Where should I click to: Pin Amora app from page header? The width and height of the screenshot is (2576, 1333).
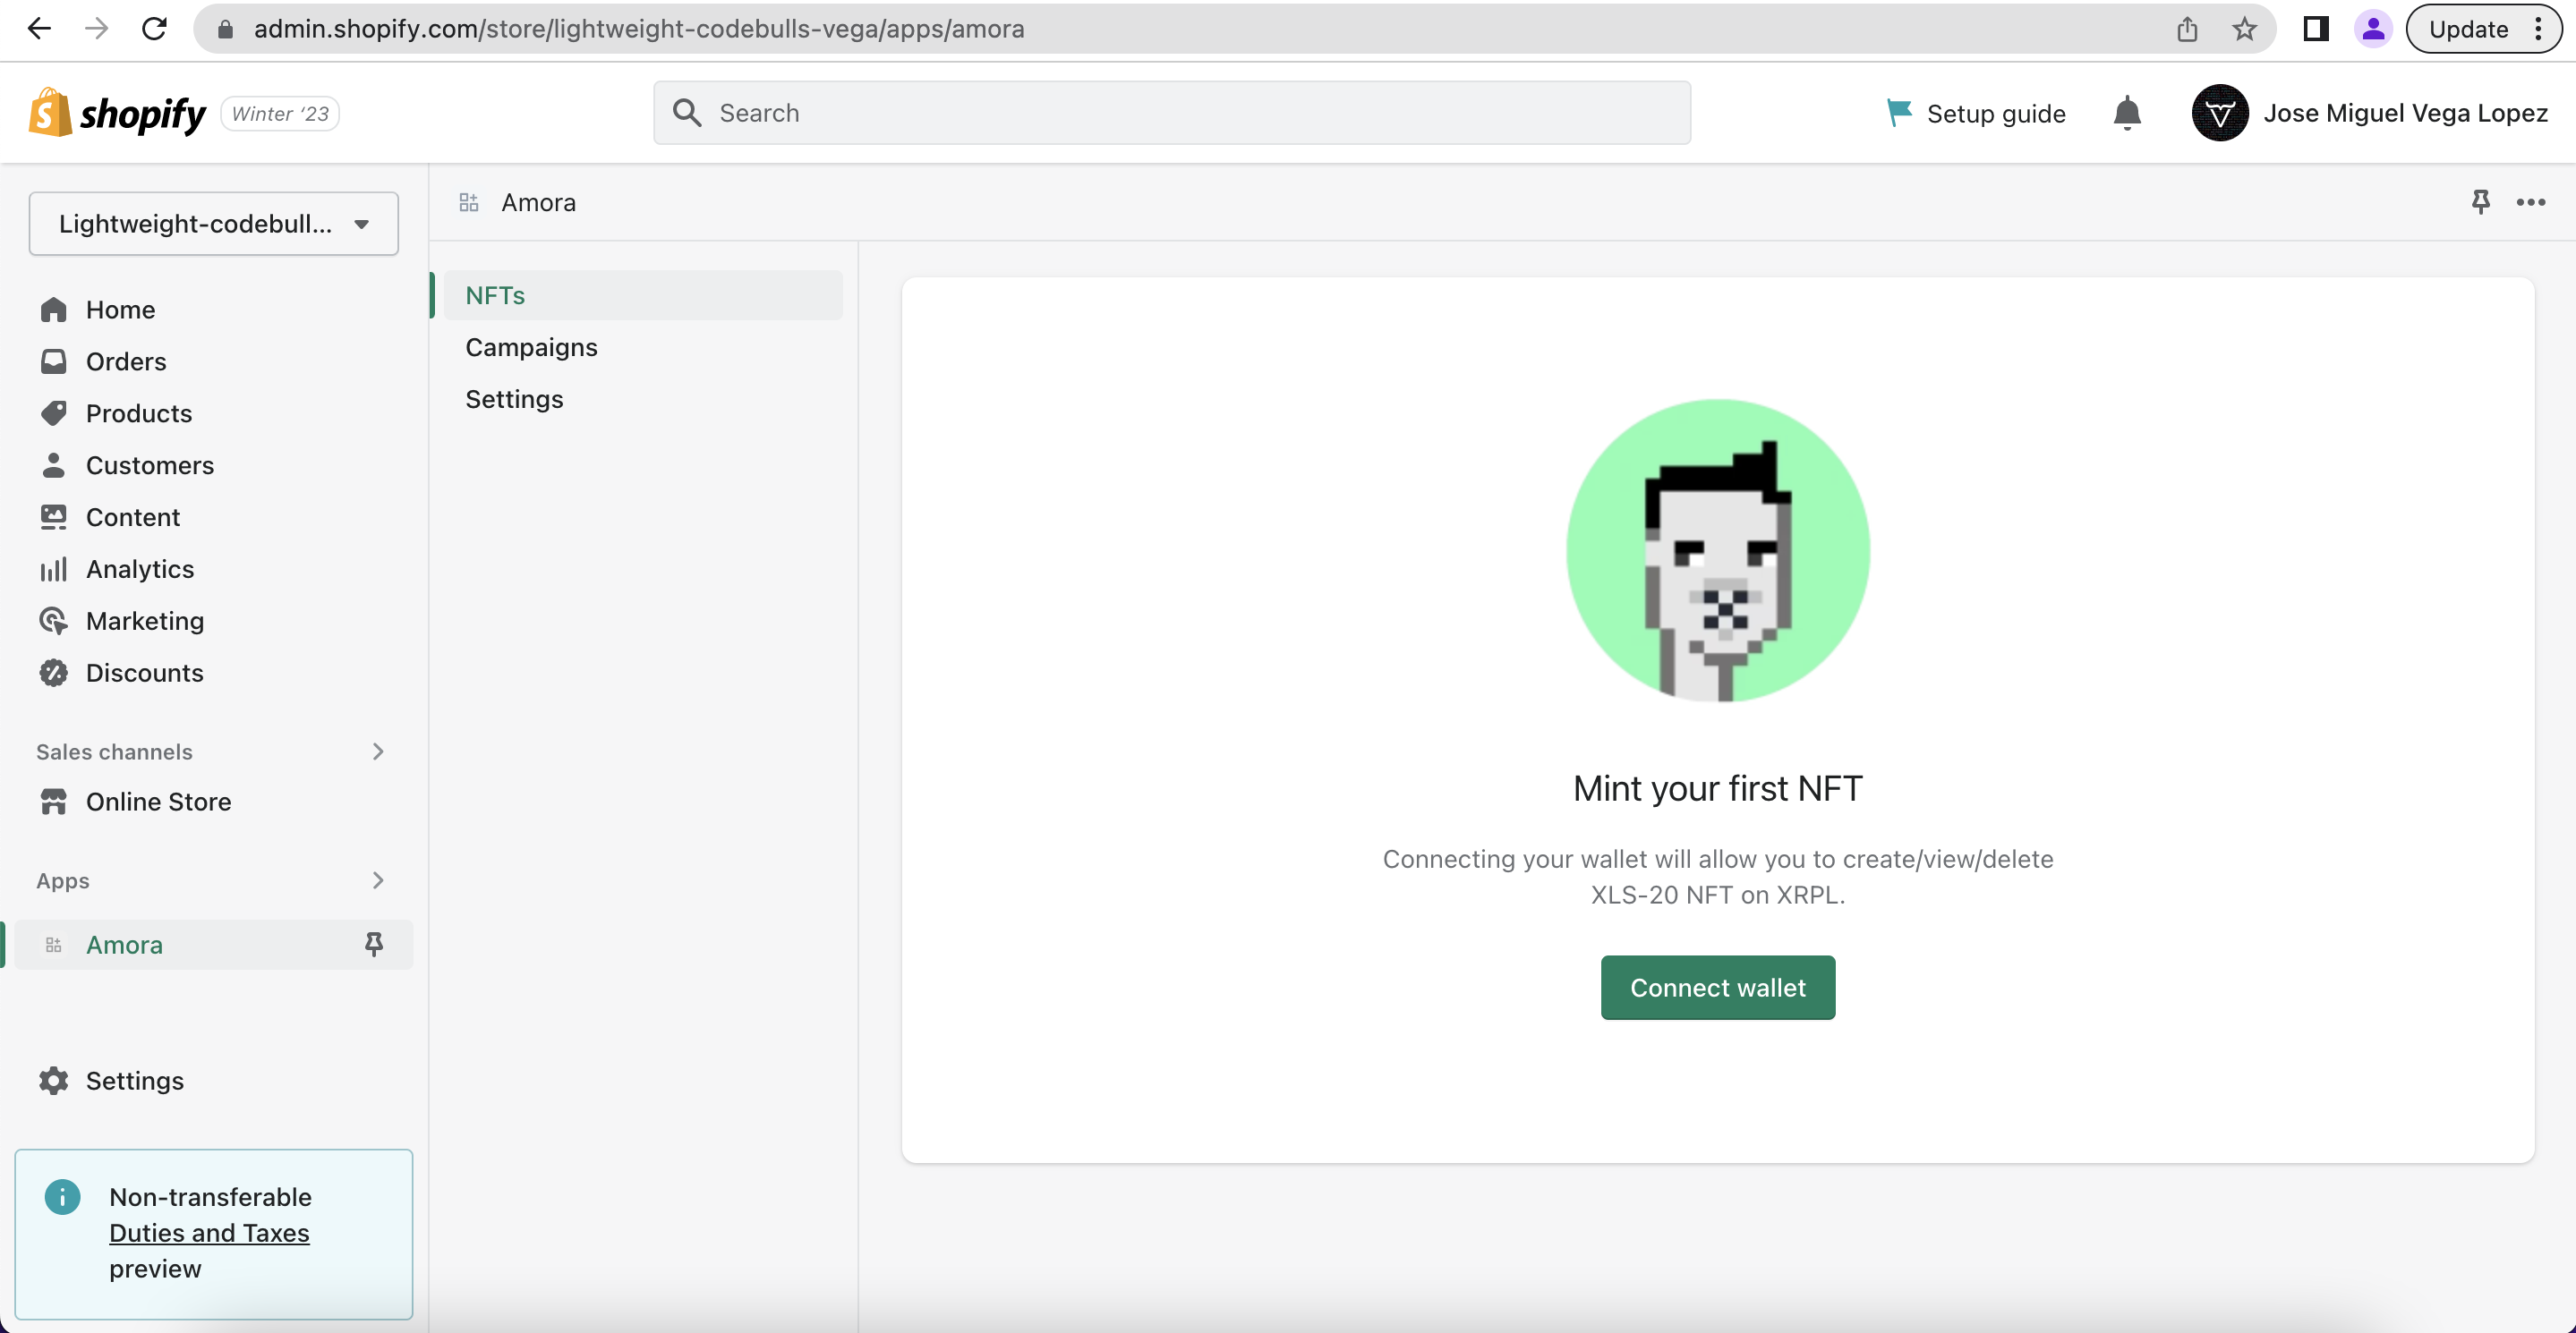tap(2480, 202)
